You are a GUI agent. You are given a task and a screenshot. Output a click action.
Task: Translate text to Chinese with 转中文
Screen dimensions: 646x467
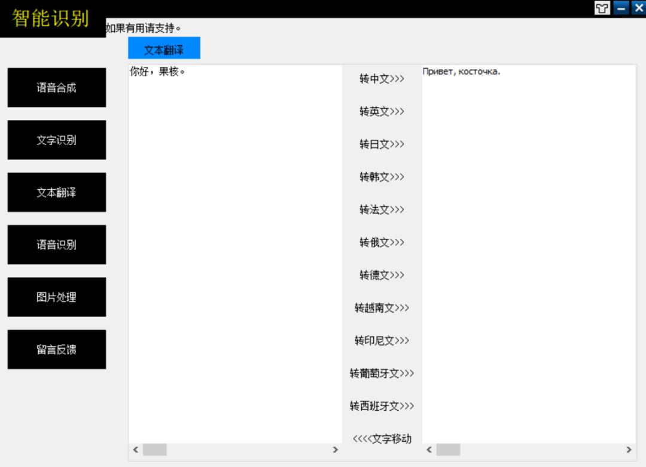tap(381, 79)
